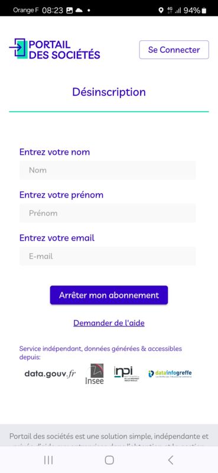
Task: Focus the Prénom input field
Action: (x=108, y=213)
